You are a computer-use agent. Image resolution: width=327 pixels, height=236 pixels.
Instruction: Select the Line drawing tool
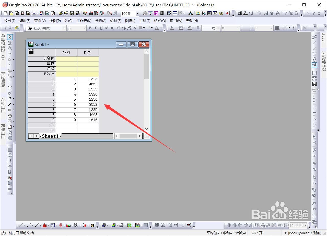(x=9, y=104)
